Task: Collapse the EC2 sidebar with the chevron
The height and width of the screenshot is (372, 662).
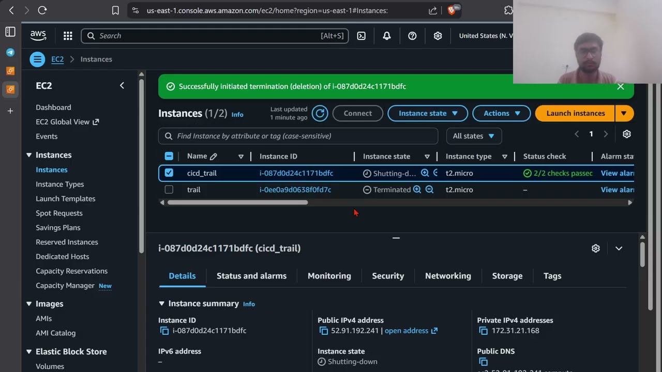Action: tap(122, 85)
